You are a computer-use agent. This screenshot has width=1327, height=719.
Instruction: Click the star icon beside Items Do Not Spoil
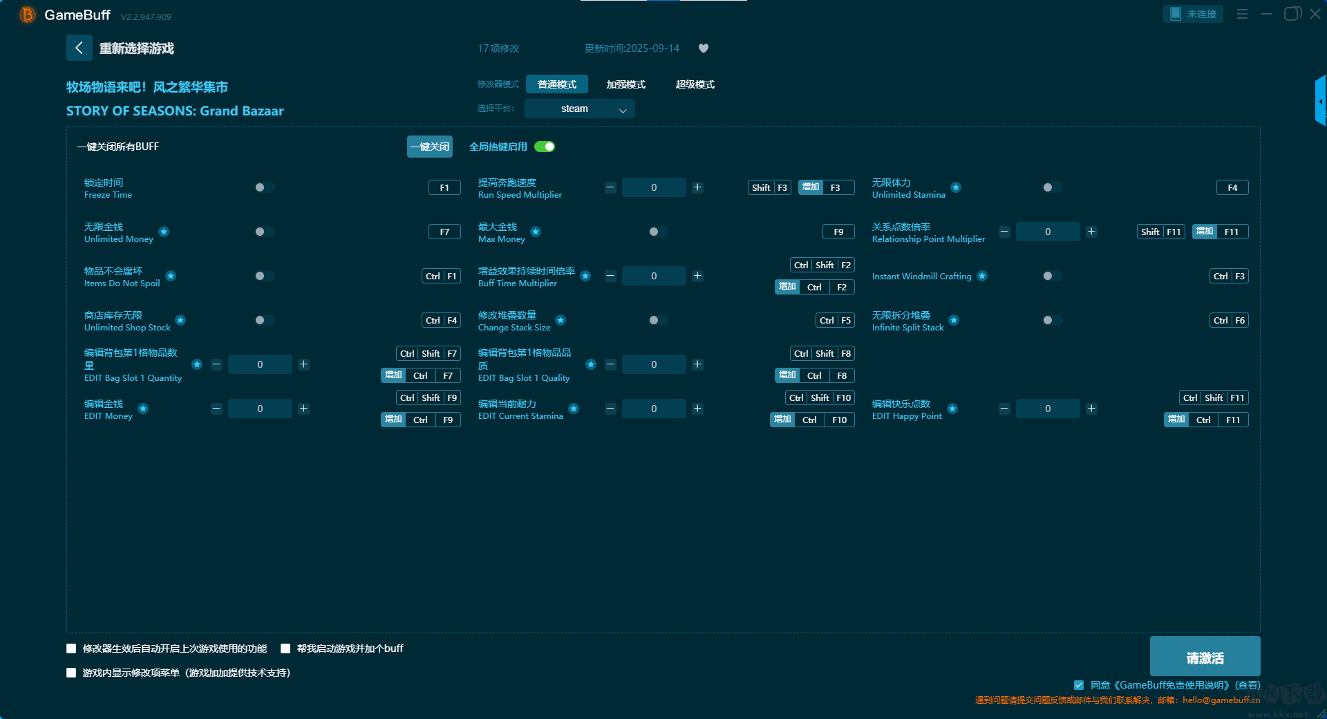tap(171, 276)
